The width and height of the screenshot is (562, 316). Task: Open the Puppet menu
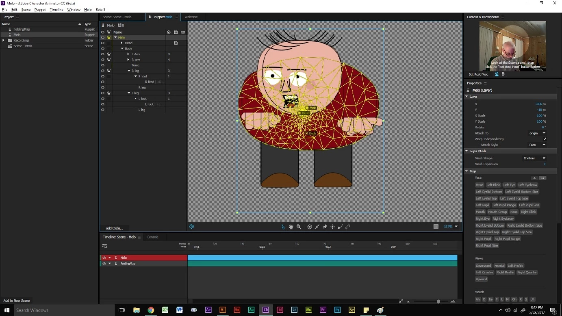40,9
